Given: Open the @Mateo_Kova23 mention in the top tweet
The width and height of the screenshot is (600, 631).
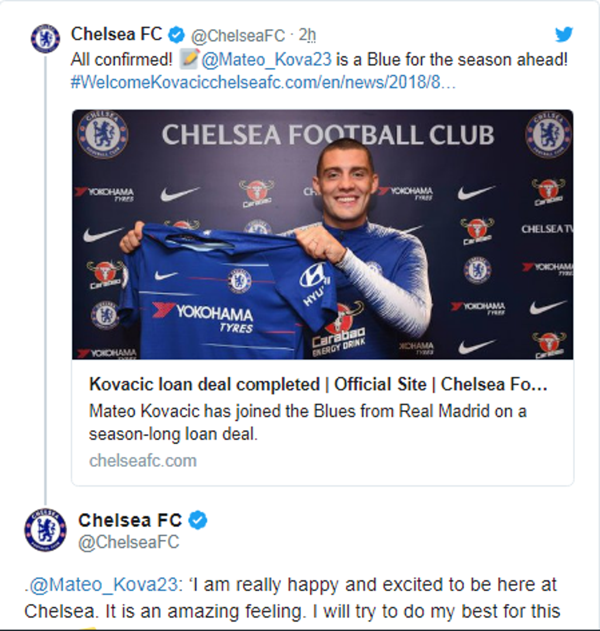Looking at the screenshot, I should point(266,60).
